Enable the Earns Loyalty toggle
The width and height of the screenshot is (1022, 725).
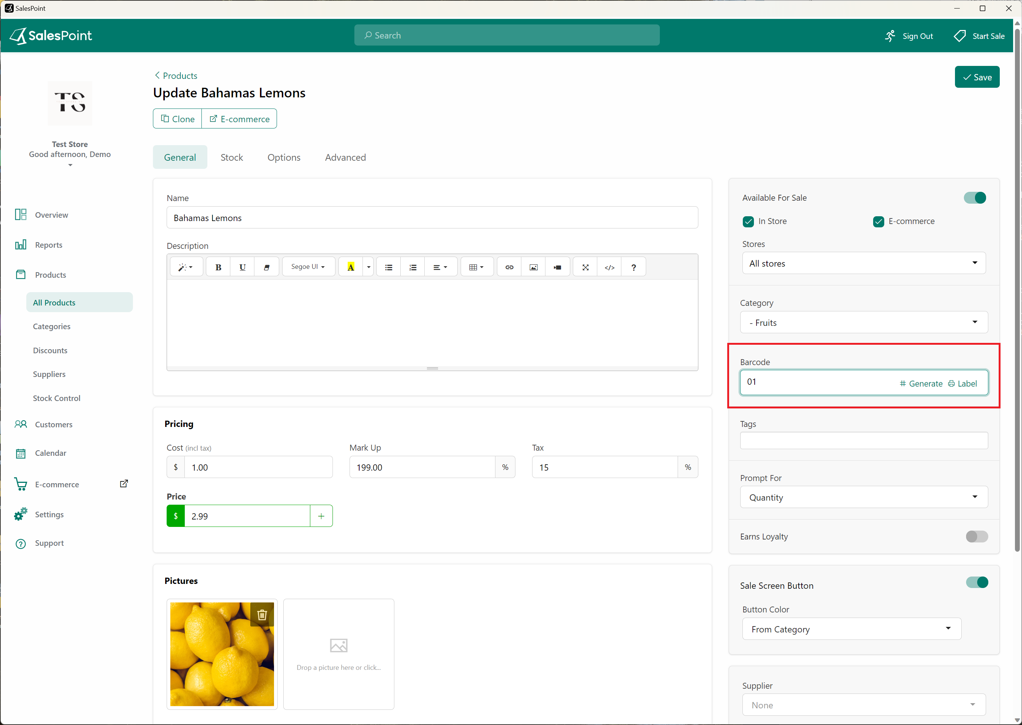[976, 537]
